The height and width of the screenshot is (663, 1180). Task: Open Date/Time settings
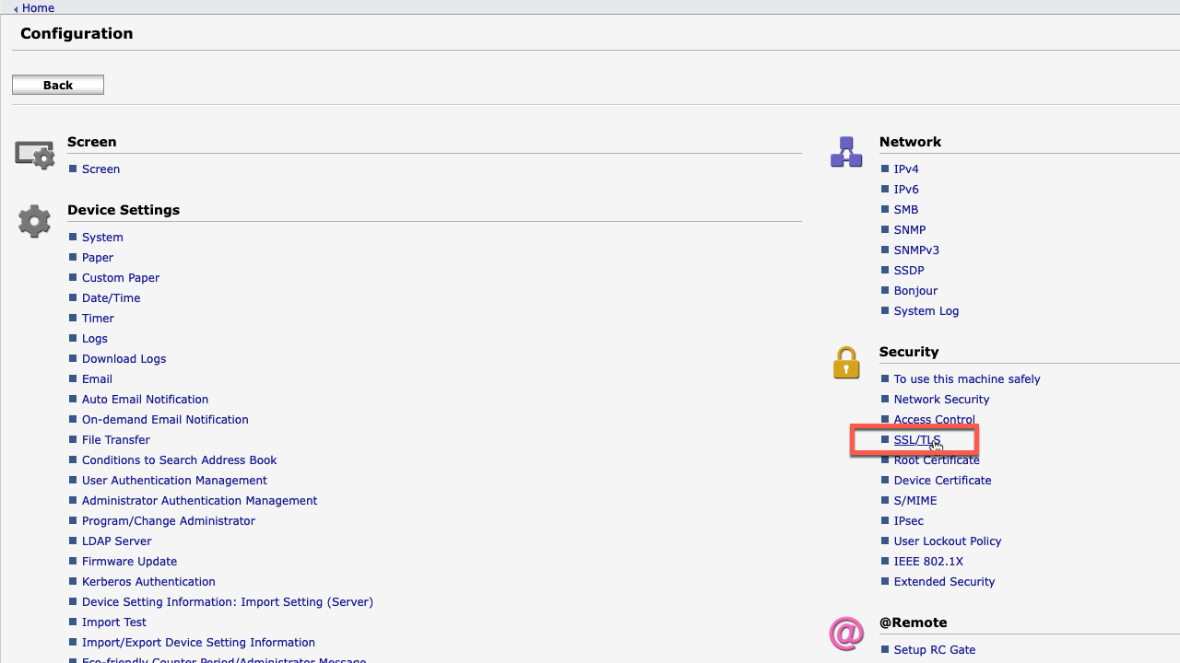coord(112,298)
